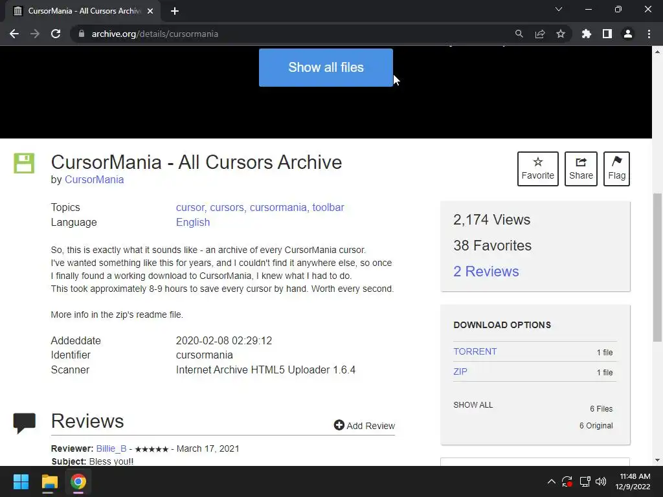Open the 'cursor' topic link
This screenshot has height=497, width=663.
tap(190, 208)
